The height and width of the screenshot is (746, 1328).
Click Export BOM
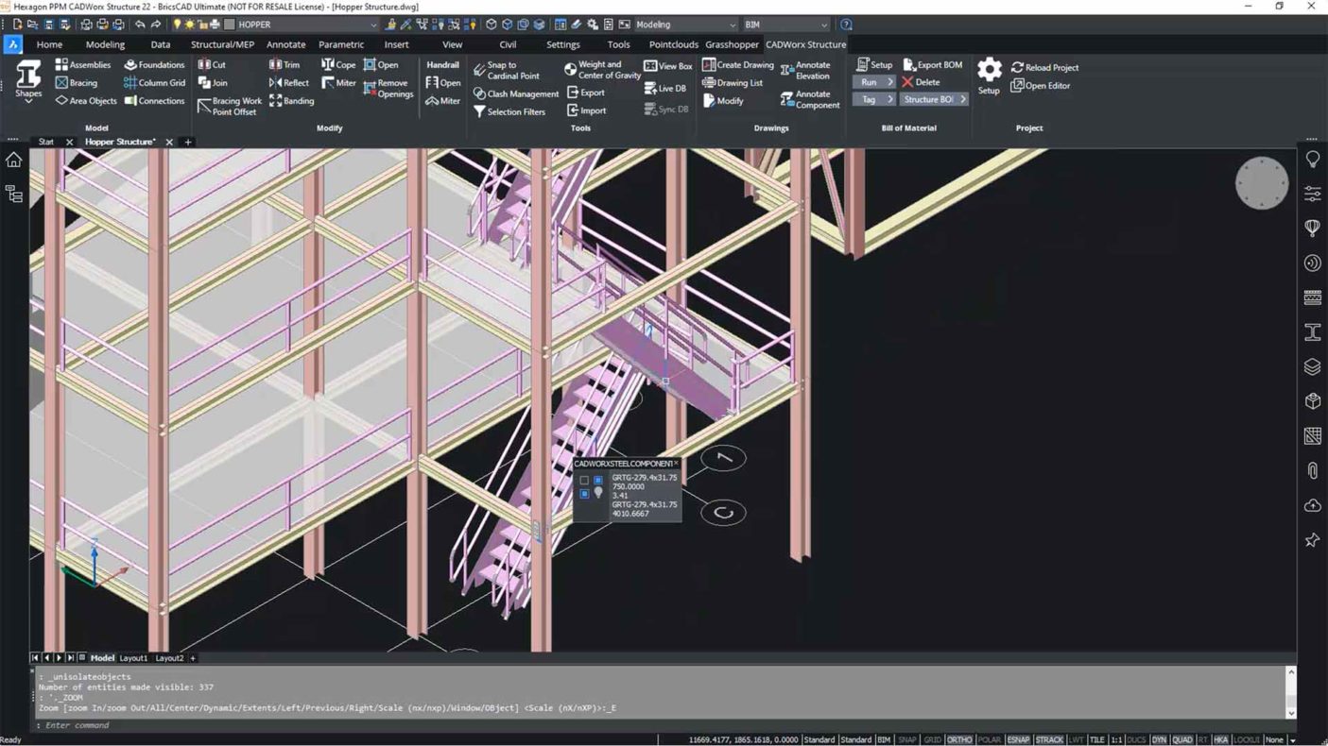933,65
